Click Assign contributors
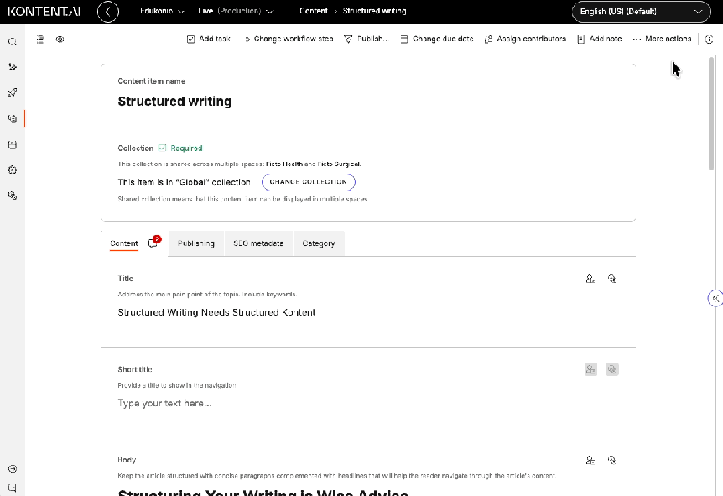The width and height of the screenshot is (723, 496). tap(525, 39)
